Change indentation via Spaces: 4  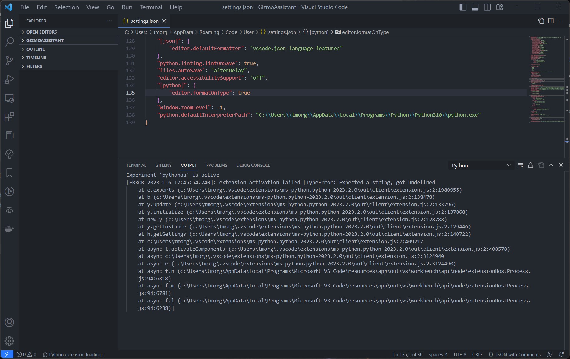coord(438,354)
